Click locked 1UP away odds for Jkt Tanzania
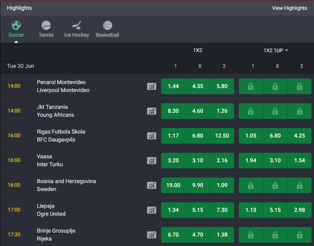Viewport: 314px width, 246px height. click(x=300, y=111)
